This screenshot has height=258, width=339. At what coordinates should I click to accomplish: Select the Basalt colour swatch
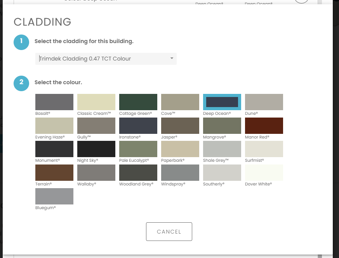(54, 102)
